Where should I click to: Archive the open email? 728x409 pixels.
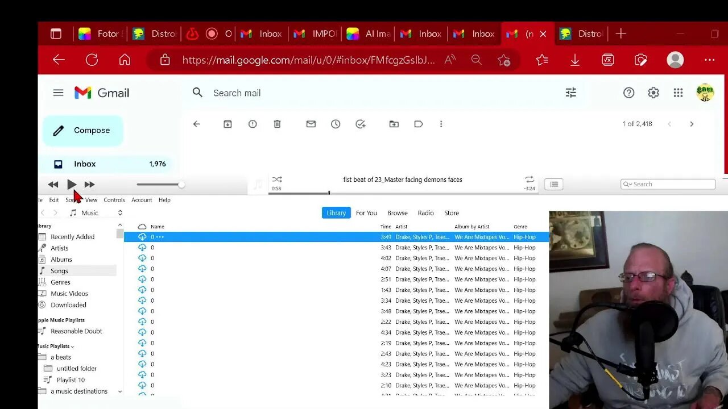coord(227,124)
